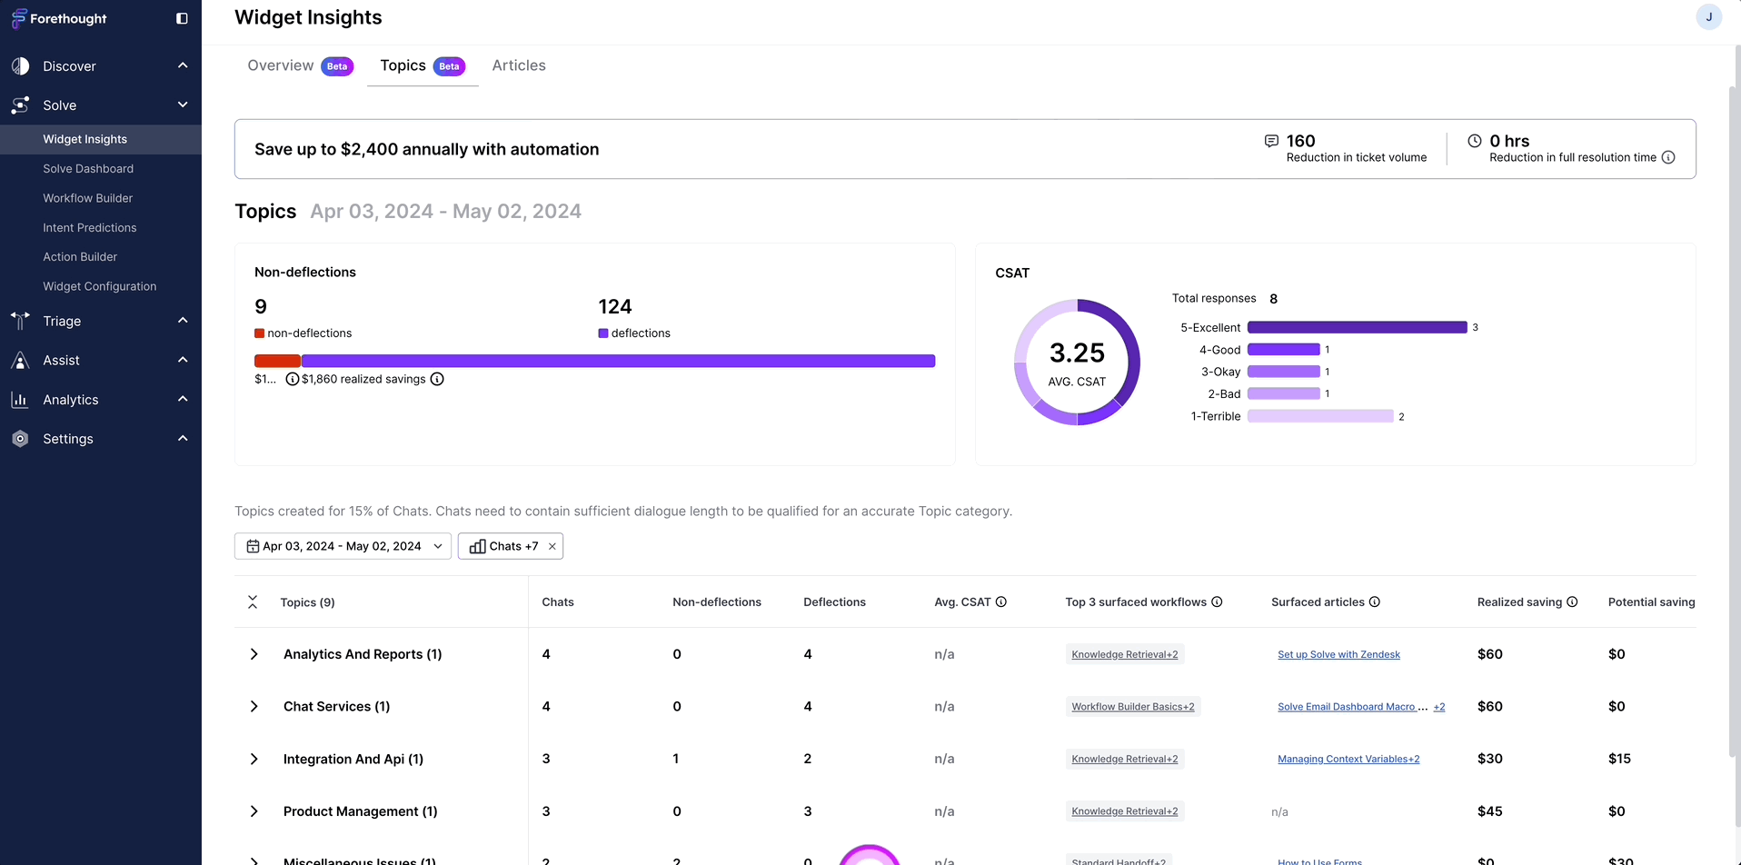Click the Forethought logo

(58, 18)
